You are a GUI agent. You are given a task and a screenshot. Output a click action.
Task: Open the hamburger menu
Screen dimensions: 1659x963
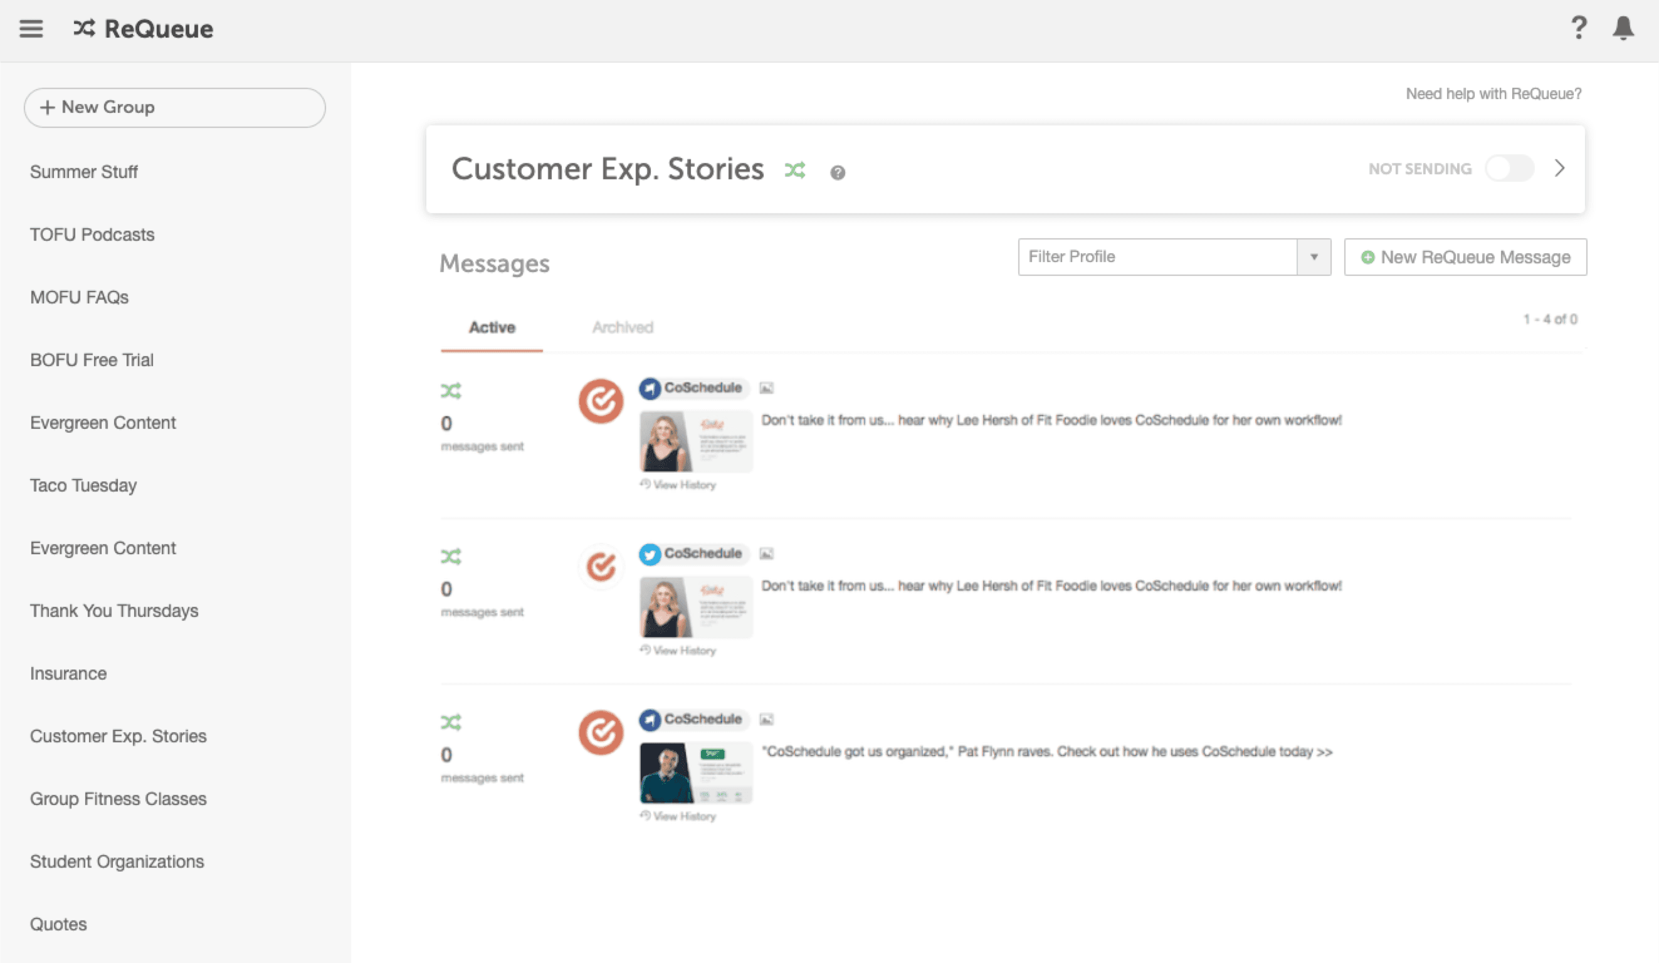point(31,29)
